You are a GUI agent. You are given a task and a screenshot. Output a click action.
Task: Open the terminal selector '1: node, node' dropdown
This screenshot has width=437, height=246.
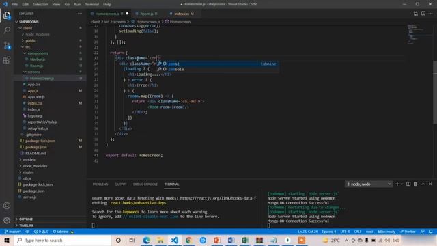[369, 184]
